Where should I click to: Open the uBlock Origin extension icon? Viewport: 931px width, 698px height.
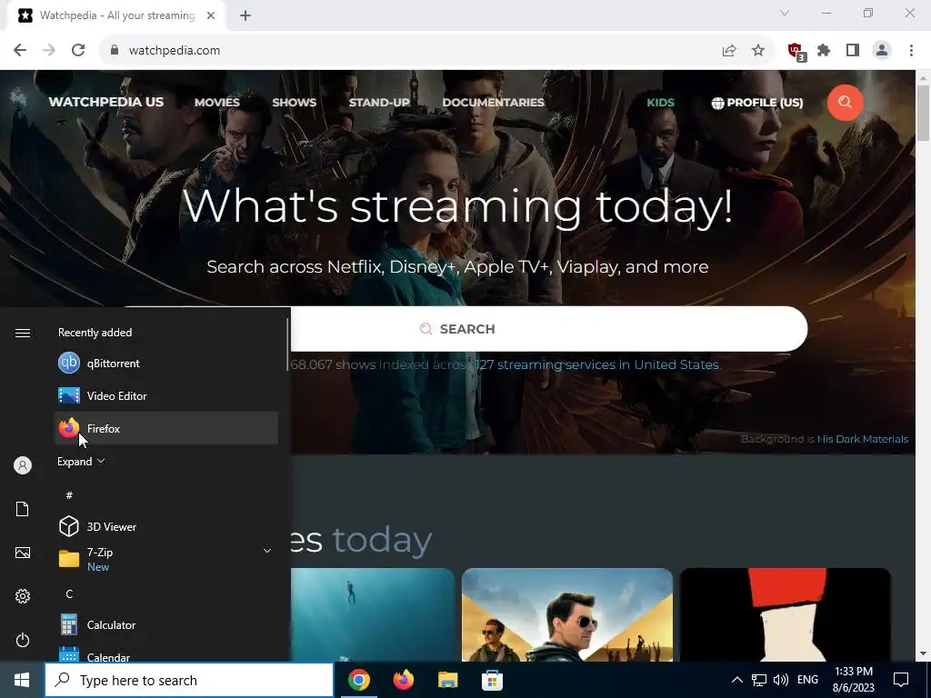click(x=796, y=52)
